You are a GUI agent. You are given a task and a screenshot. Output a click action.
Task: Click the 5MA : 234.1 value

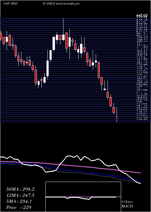tap(19, 201)
